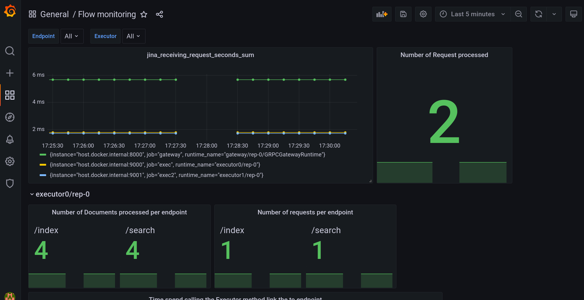Collapse the executor0/rep-0 row
This screenshot has width=584, height=300.
pyautogui.click(x=60, y=194)
